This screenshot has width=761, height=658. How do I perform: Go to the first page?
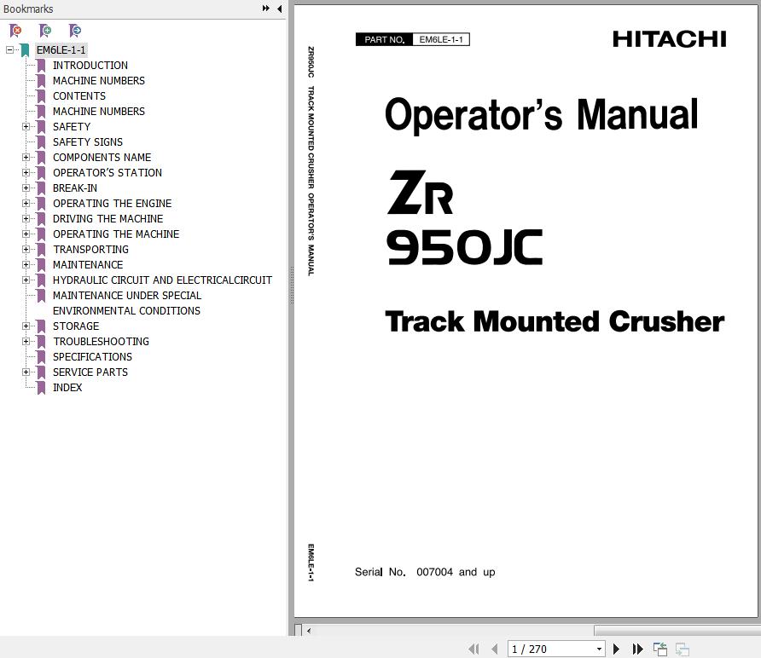(x=473, y=649)
